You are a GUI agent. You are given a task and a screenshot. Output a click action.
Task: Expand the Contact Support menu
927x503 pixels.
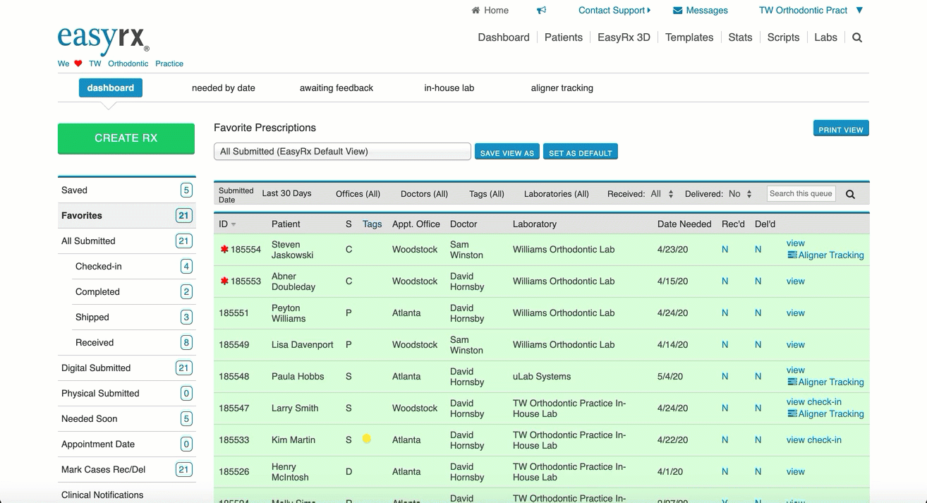pyautogui.click(x=614, y=11)
